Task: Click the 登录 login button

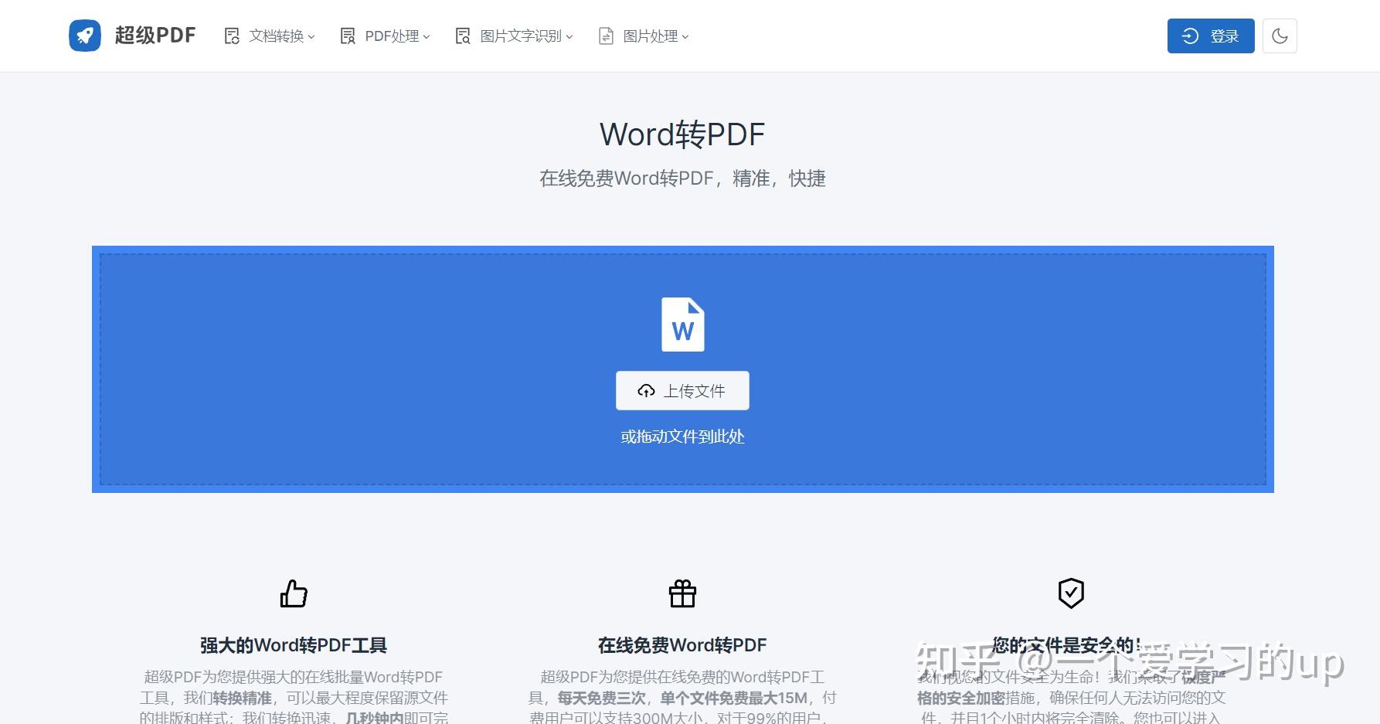Action: click(1211, 36)
